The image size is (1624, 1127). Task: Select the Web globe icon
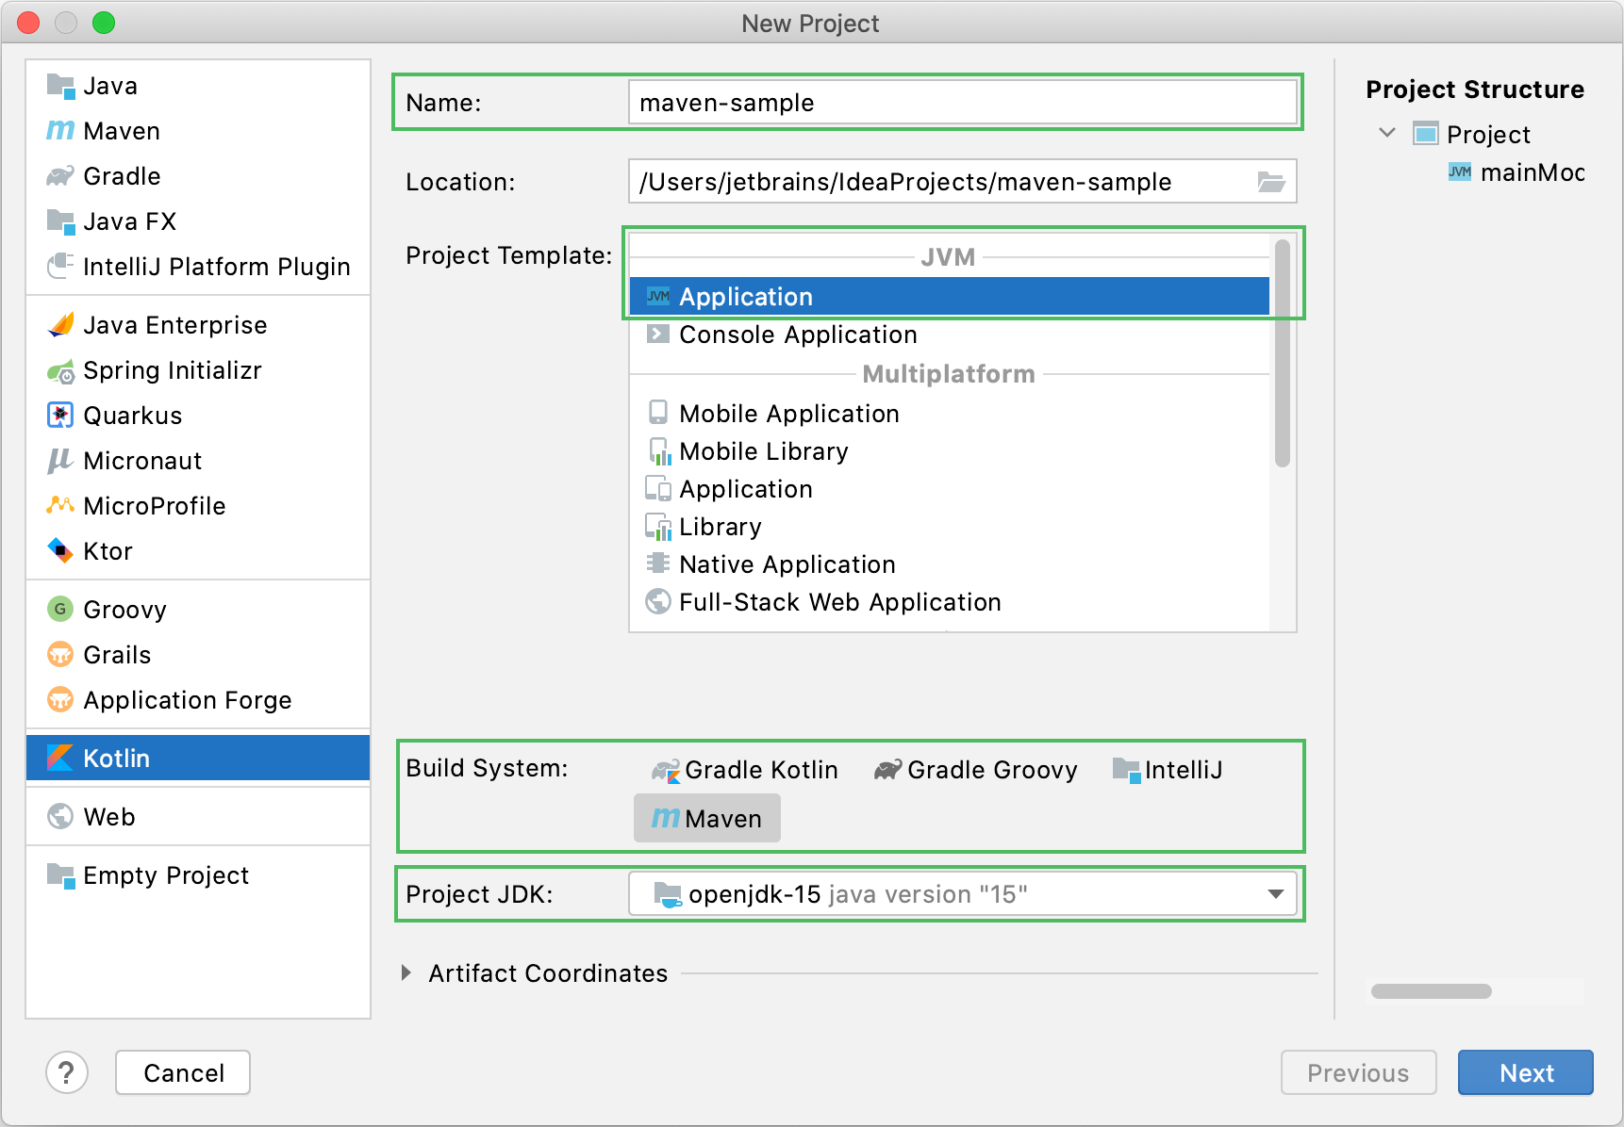tap(60, 817)
